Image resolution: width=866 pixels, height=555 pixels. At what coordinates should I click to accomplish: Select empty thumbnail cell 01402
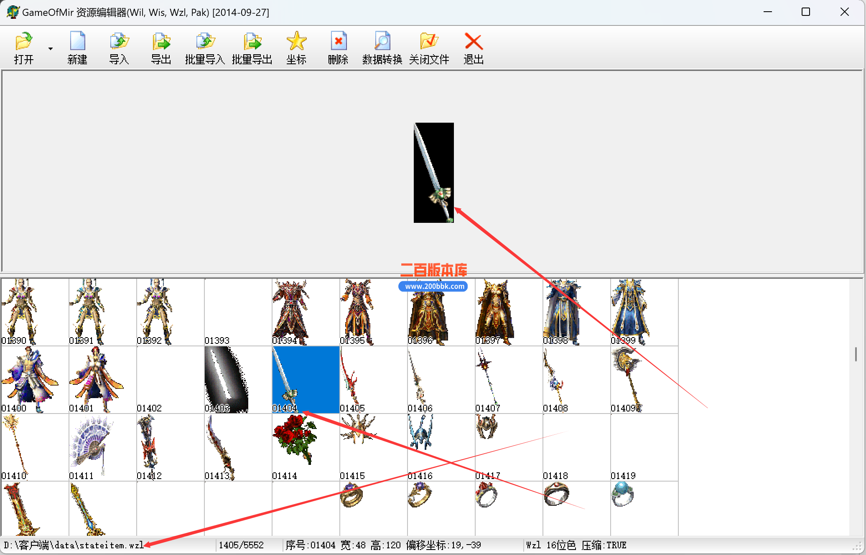tap(171, 380)
